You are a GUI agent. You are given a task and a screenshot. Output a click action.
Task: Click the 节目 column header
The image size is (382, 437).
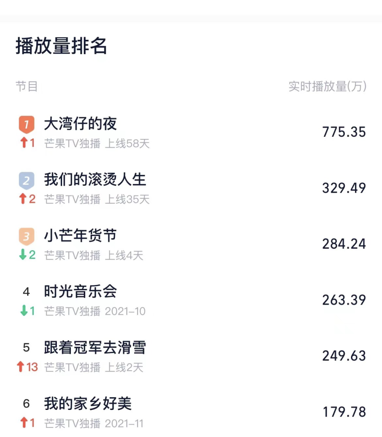pyautogui.click(x=27, y=87)
